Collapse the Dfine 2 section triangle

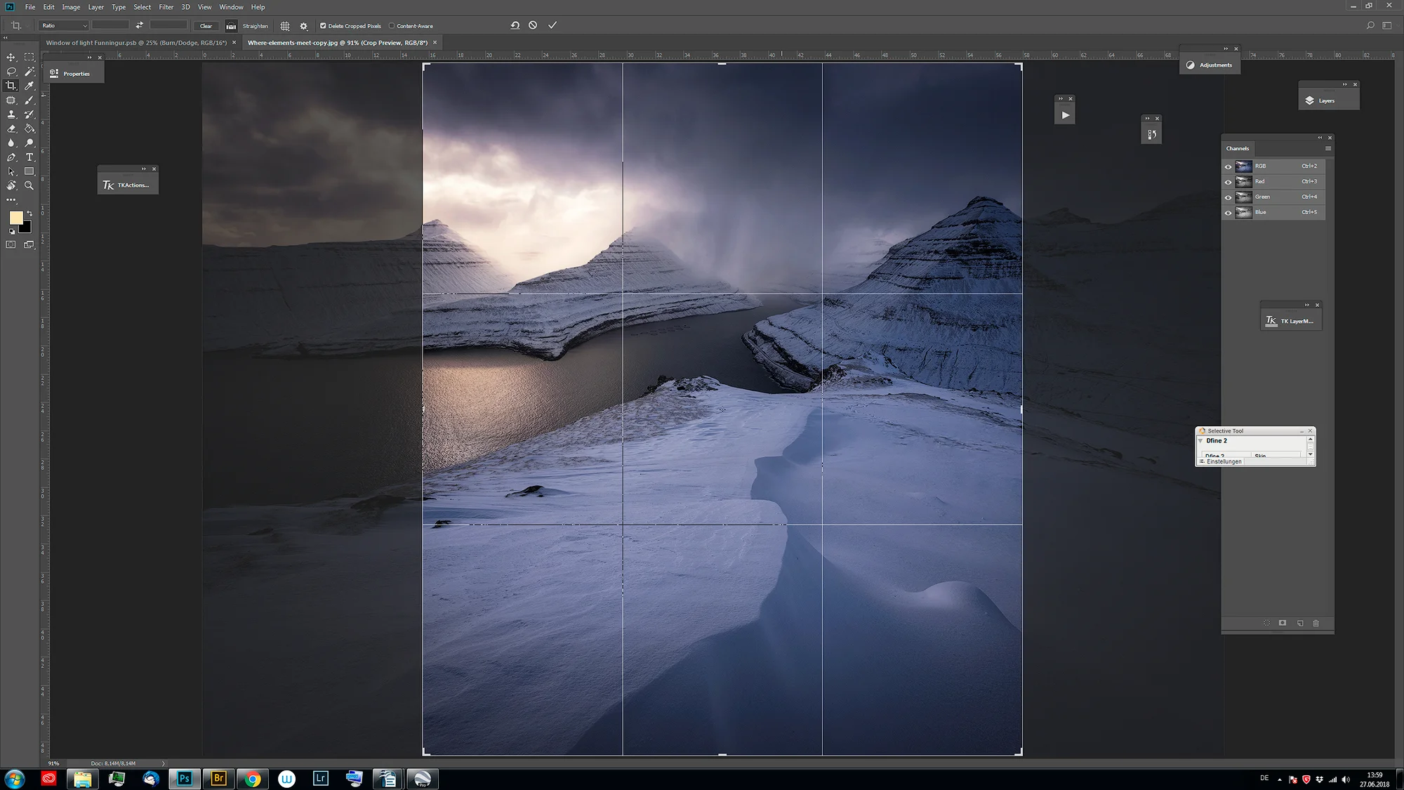pos(1200,441)
